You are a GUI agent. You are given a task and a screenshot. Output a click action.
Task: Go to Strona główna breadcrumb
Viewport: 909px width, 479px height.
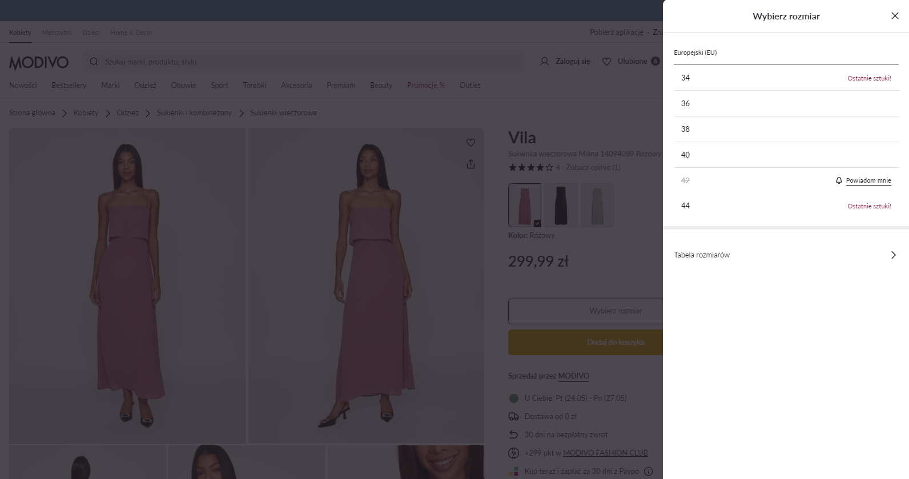pyautogui.click(x=32, y=113)
